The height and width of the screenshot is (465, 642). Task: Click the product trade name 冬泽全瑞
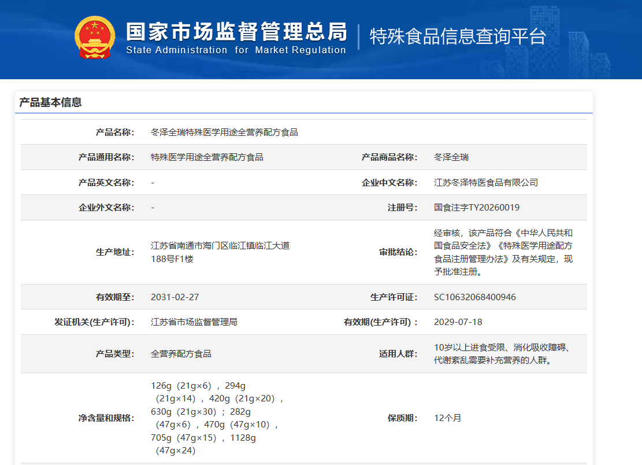tap(451, 157)
